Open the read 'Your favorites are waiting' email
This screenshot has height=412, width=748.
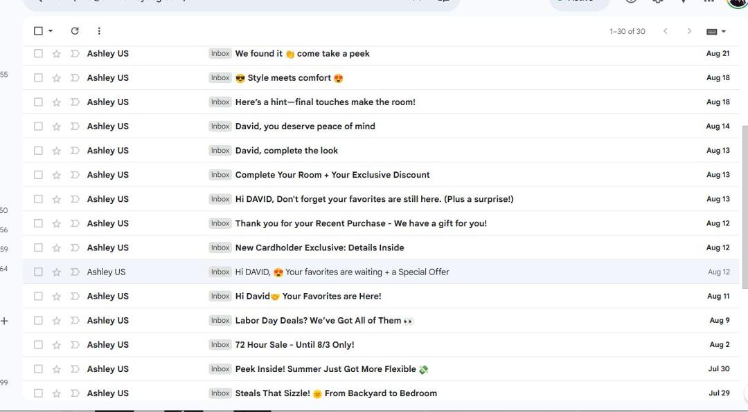tap(381, 272)
